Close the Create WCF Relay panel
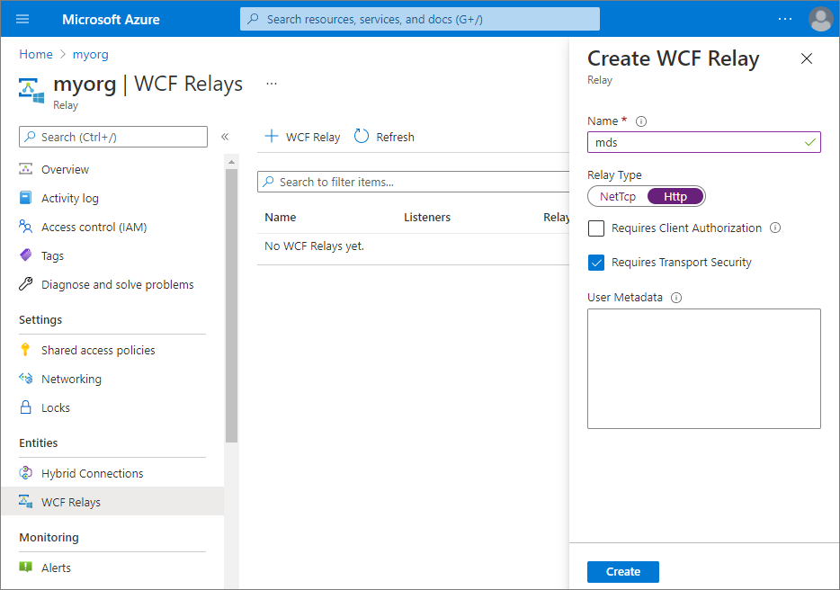 [x=806, y=58]
